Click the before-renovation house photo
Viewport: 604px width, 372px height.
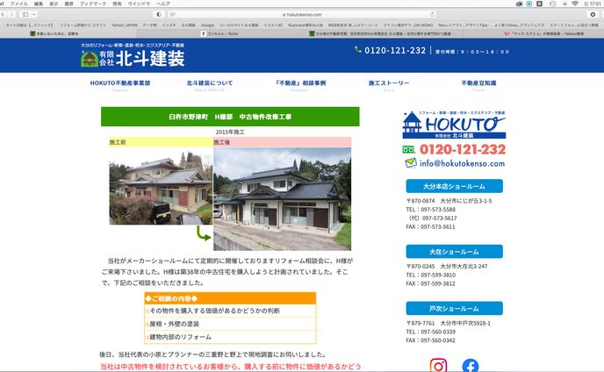click(161, 188)
